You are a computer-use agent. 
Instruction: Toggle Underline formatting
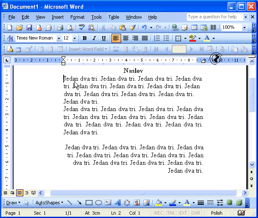point(104,38)
